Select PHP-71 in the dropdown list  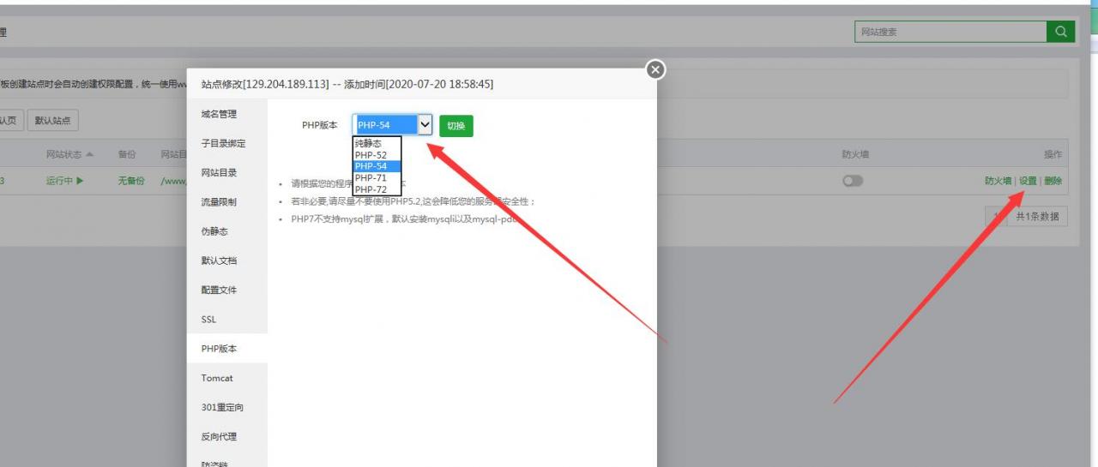tap(377, 177)
